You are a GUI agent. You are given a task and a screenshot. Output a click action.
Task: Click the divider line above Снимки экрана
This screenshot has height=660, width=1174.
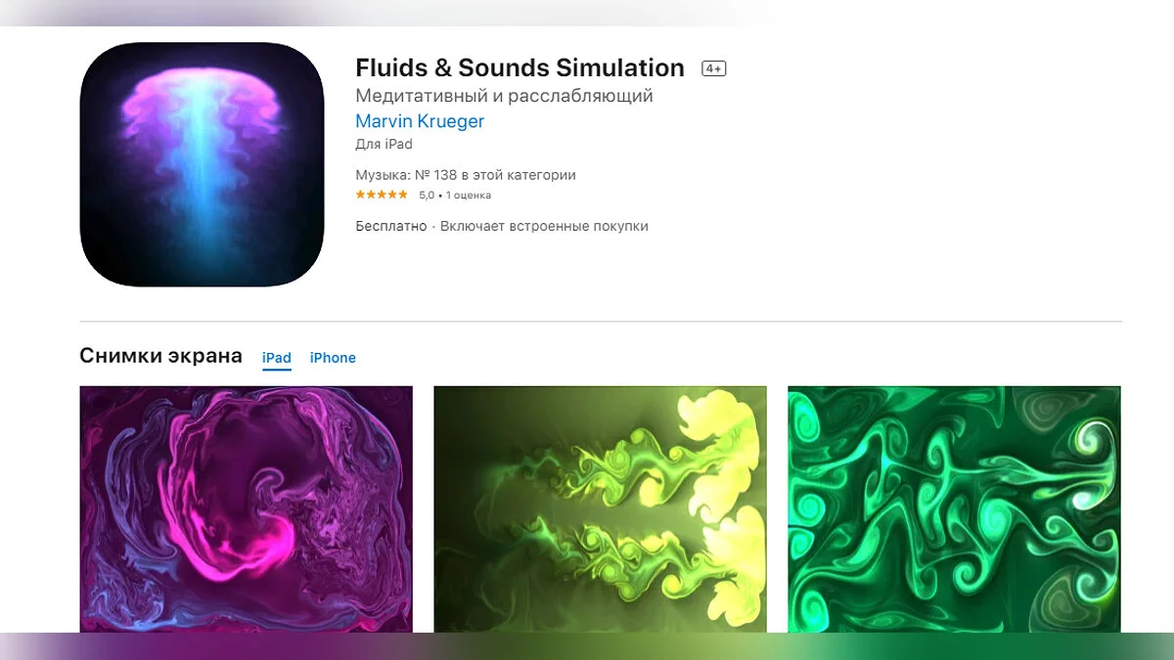(x=600, y=322)
